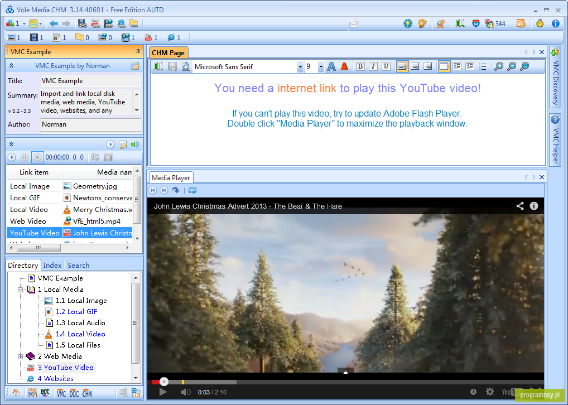Image resolution: width=568 pixels, height=405 pixels.
Task: Select the Media Player tab
Action: coord(171,177)
